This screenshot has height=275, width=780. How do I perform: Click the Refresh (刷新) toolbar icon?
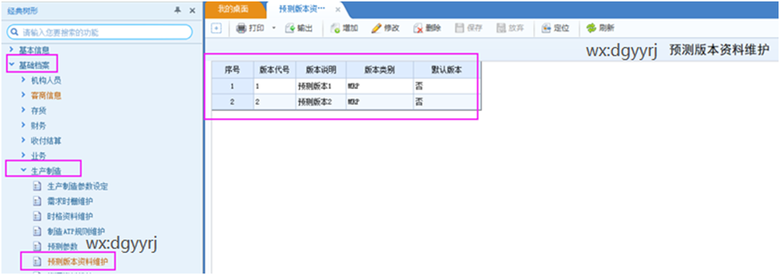(591, 28)
